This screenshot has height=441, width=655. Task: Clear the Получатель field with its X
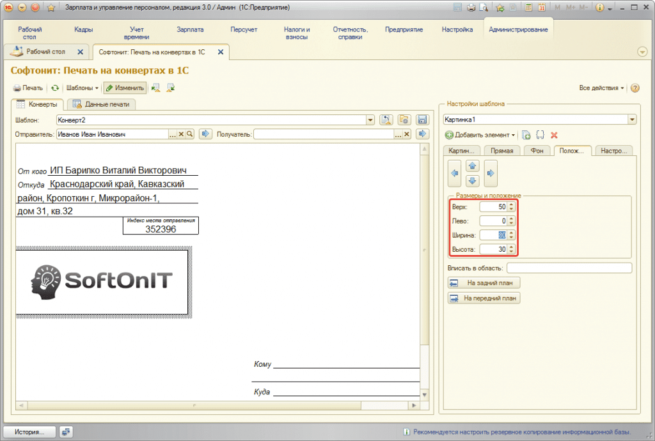[406, 134]
